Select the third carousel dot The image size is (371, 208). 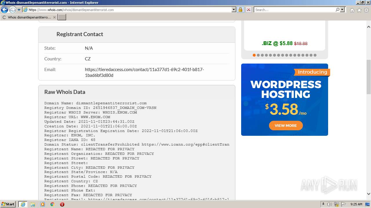click(262, 55)
